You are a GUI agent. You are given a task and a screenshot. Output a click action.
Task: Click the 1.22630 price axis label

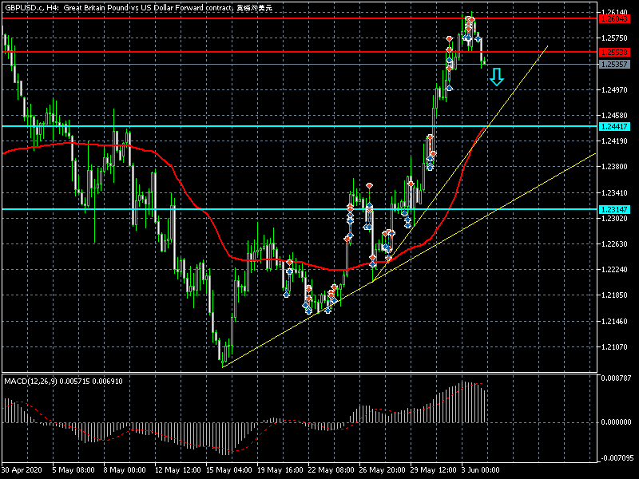point(614,244)
